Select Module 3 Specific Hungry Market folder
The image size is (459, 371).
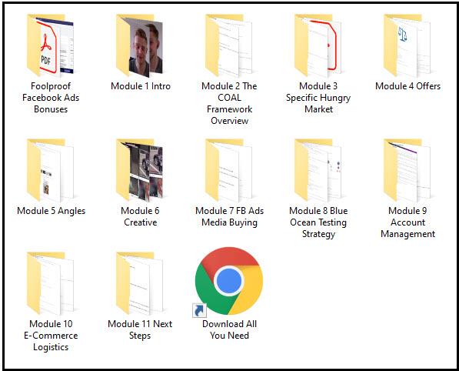click(x=318, y=45)
